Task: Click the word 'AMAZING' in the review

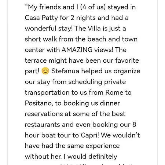Action: pyautogui.click(x=77, y=50)
